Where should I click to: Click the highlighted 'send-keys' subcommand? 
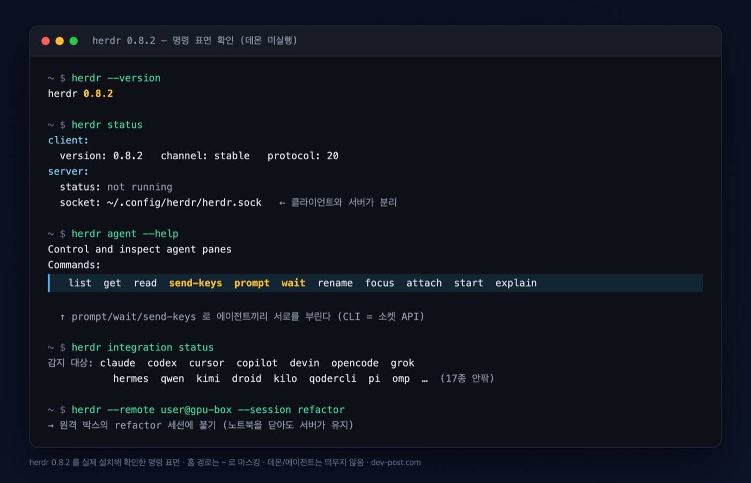coord(195,283)
